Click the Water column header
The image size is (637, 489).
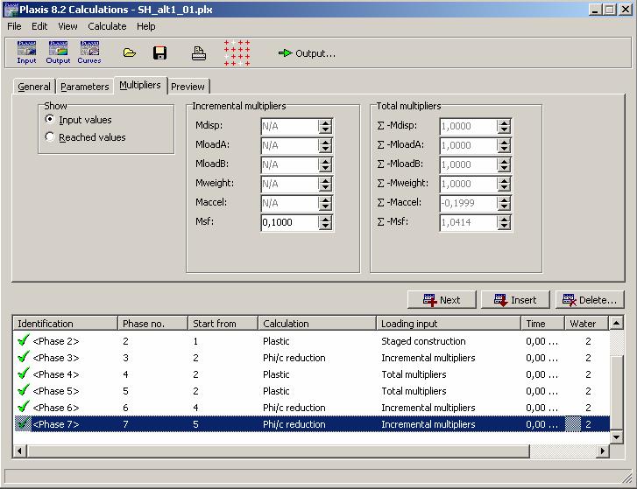tap(587, 324)
